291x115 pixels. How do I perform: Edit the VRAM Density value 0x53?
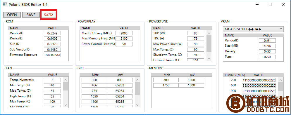(x=267, y=51)
